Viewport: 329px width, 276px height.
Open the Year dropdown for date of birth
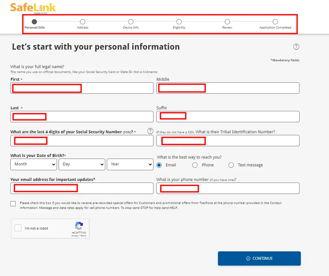point(130,164)
